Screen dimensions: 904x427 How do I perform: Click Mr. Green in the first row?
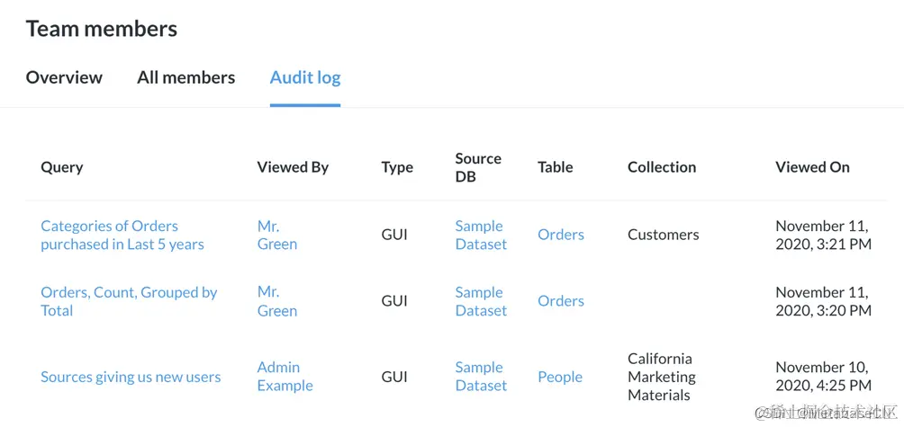tap(276, 235)
